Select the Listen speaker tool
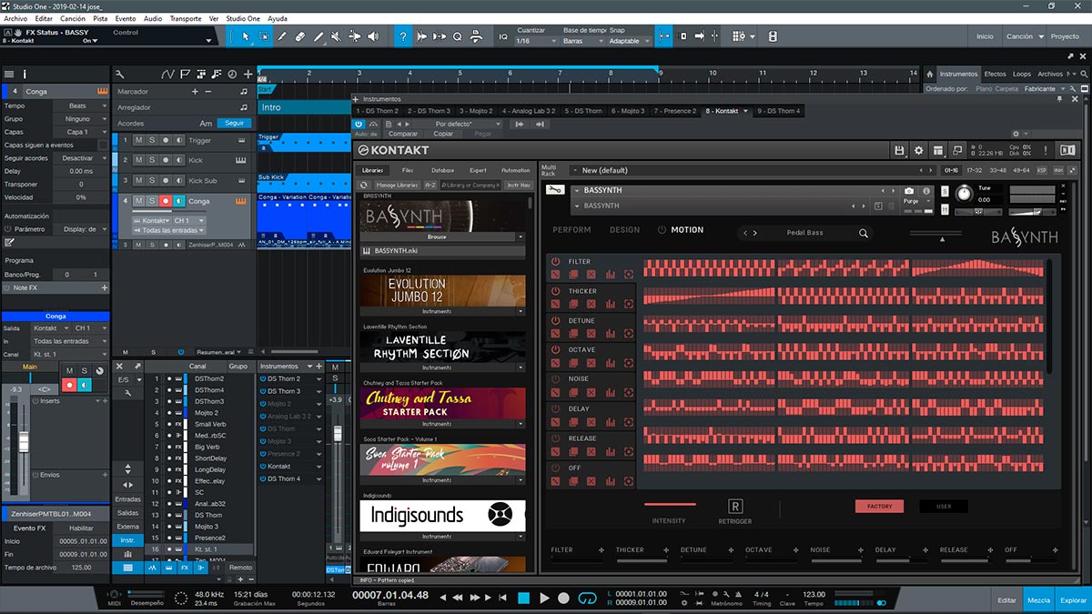The image size is (1092, 614). pyautogui.click(x=373, y=36)
